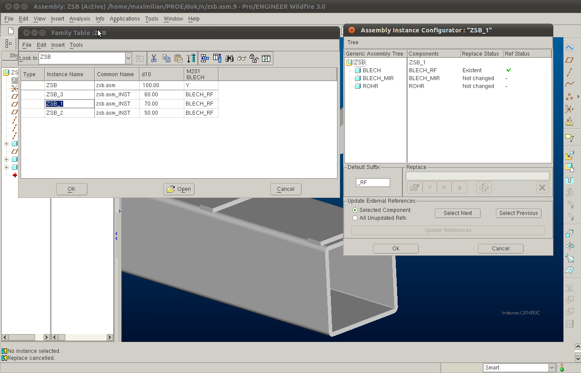Click the Common Name column header
581x373 pixels.
coord(117,74)
